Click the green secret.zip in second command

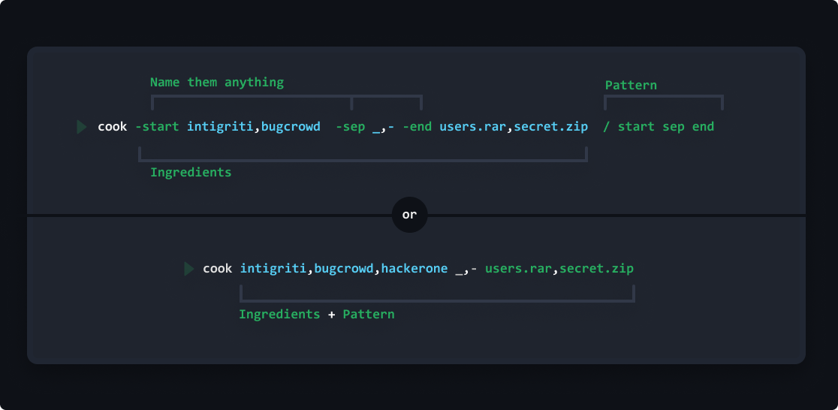596,268
